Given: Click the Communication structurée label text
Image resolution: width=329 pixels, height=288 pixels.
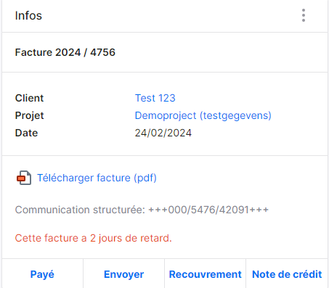Looking at the screenshot, I should pos(80,210).
